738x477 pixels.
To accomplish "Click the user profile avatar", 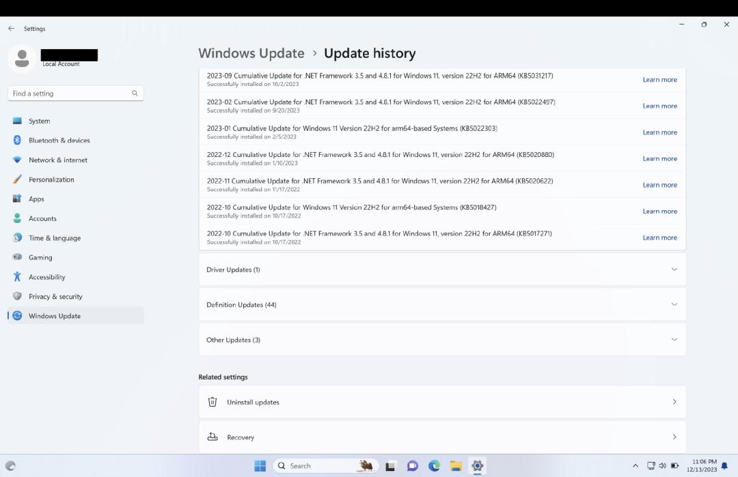I will (x=22, y=59).
